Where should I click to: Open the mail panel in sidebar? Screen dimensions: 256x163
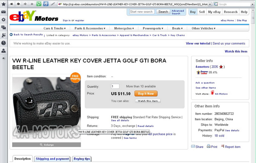point(4,12)
